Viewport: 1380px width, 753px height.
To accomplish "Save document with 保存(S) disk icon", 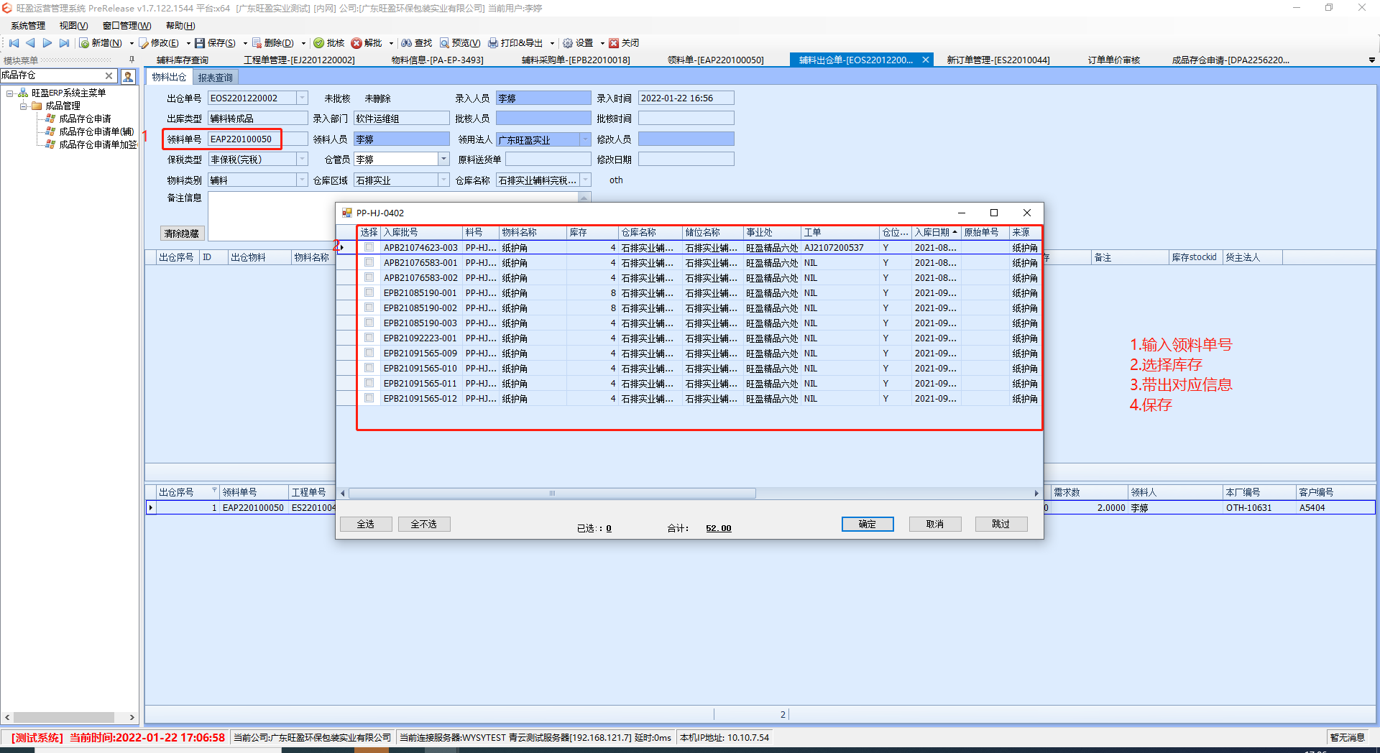I will tap(201, 43).
